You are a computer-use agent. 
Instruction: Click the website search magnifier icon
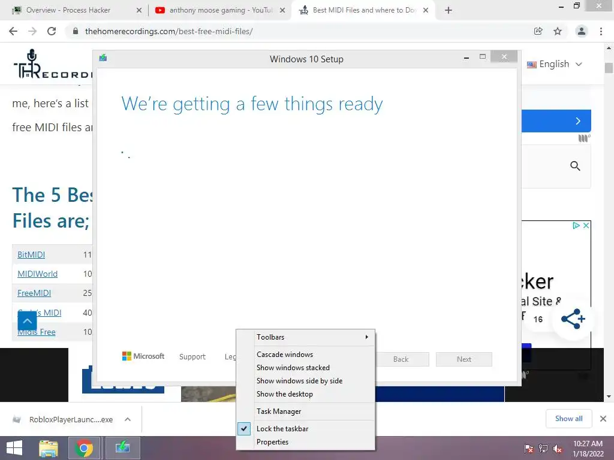575,166
